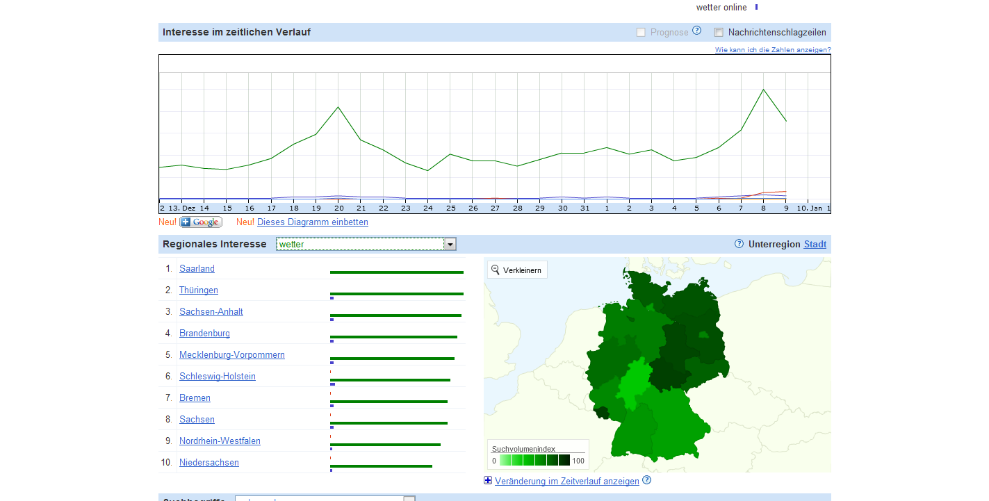Click the dark Saarland area on the map
This screenshot has height=501, width=989.
point(601,412)
